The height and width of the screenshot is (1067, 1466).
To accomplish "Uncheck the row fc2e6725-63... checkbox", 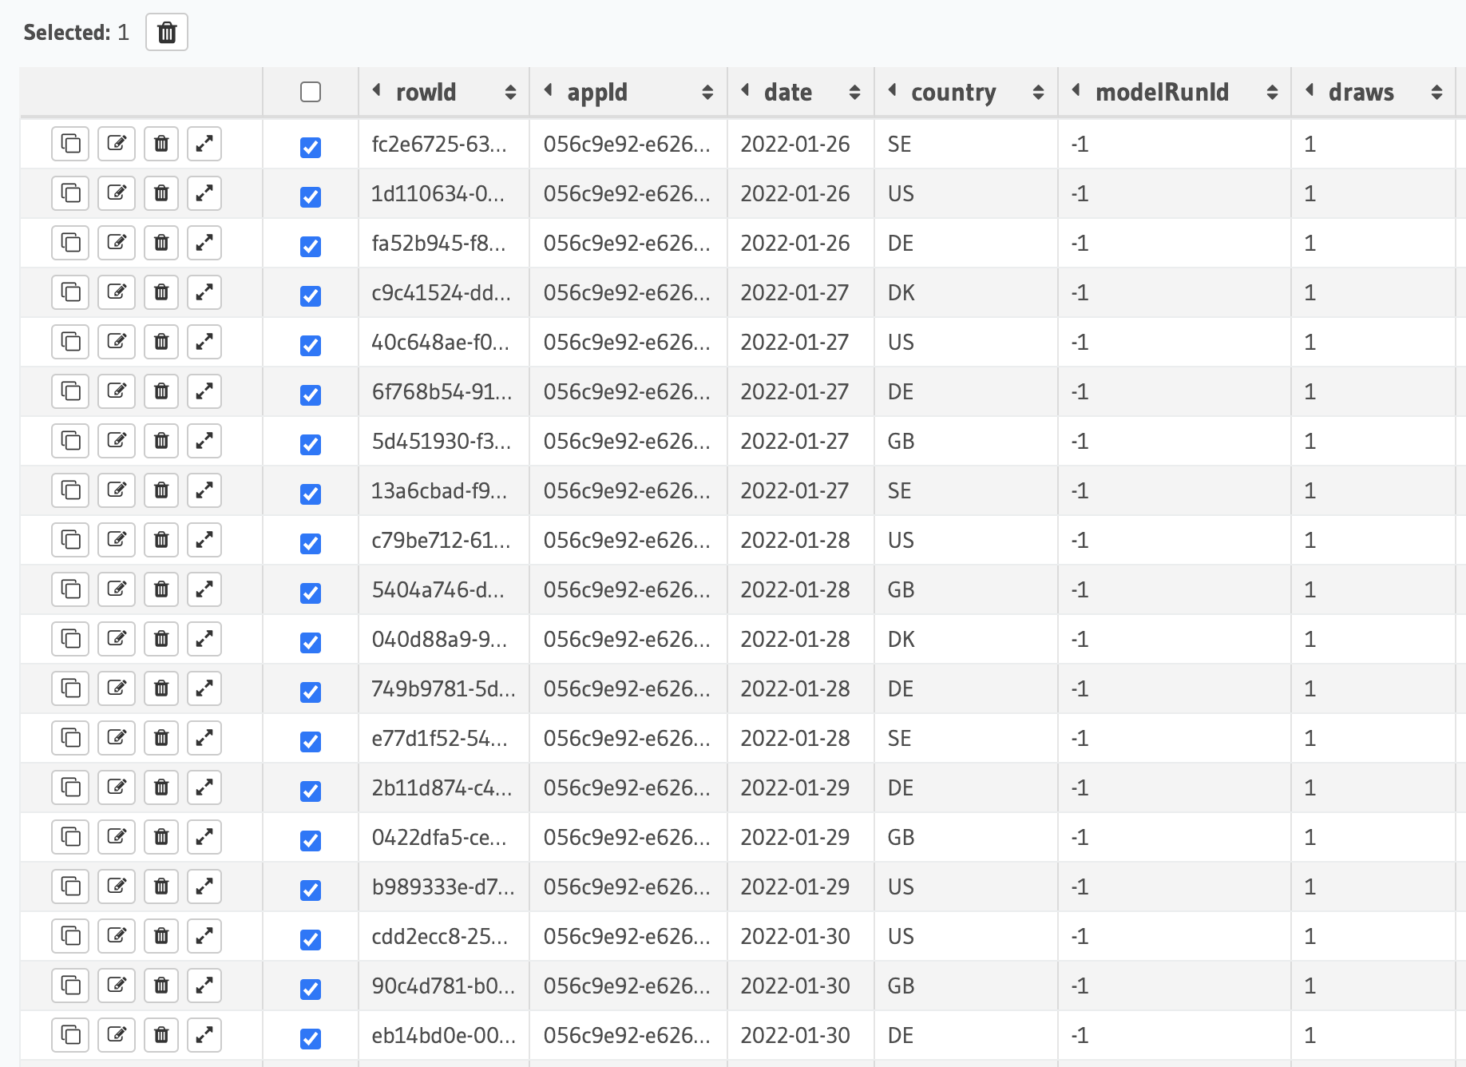I will tap(311, 147).
